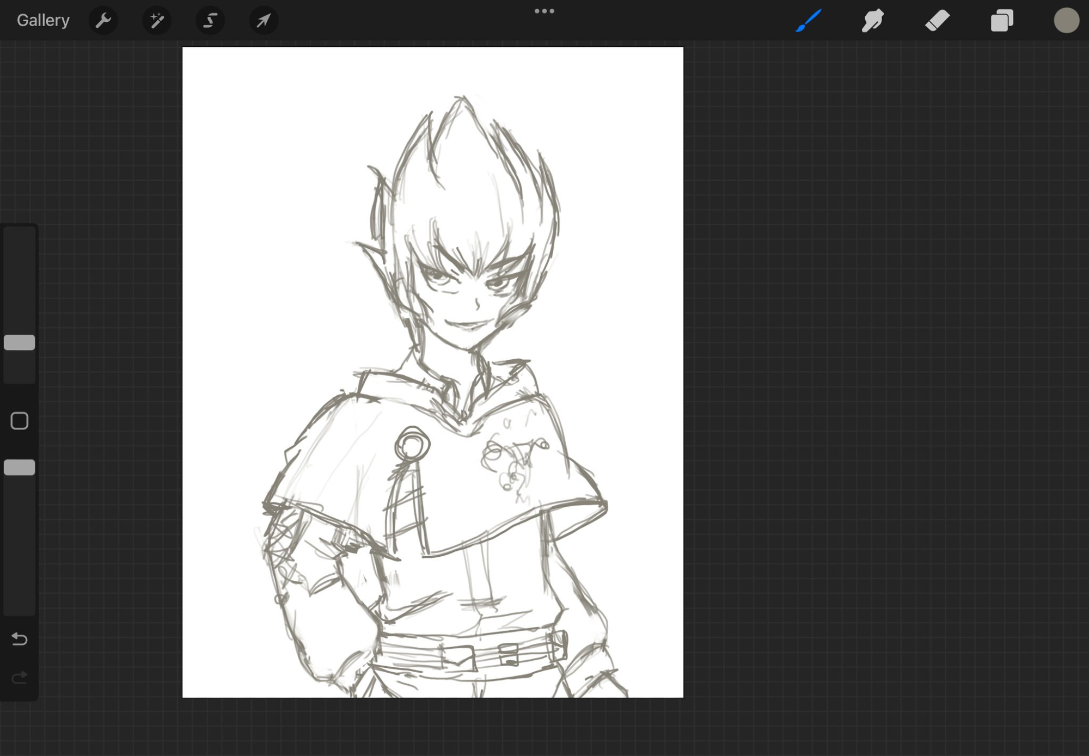Click the brush size slider handle

point(20,342)
